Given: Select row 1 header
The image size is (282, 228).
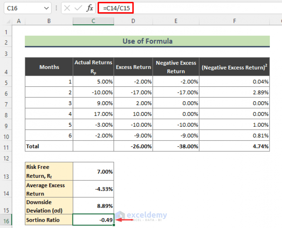Looking at the screenshot, I should [6, 30].
